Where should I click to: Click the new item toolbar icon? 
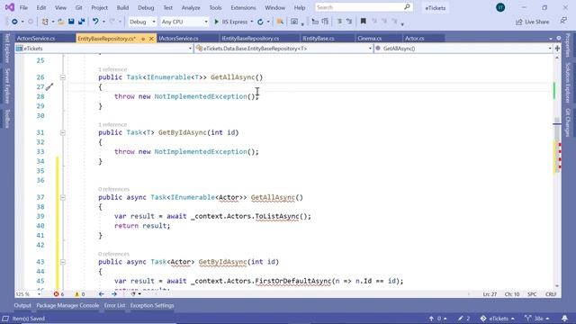[x=45, y=22]
